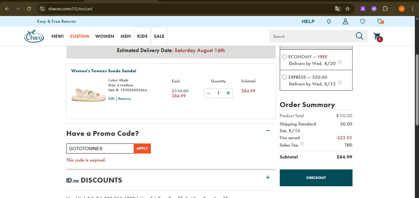
Task: Reload the page with refresh icon
Action: pyautogui.click(x=29, y=9)
